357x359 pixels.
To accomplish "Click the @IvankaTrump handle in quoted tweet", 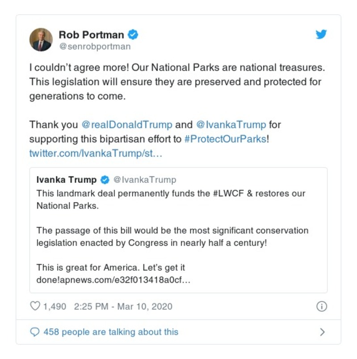I will point(144,180).
